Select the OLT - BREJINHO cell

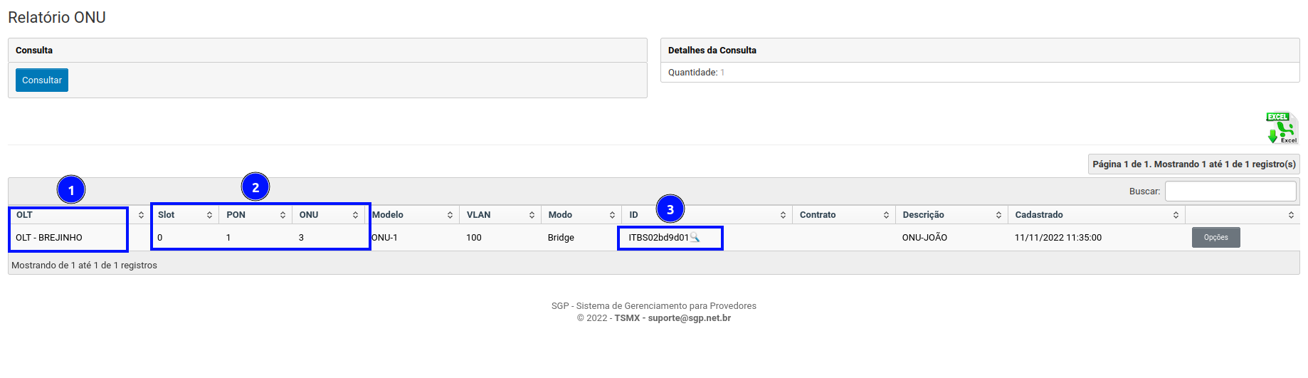coord(49,238)
